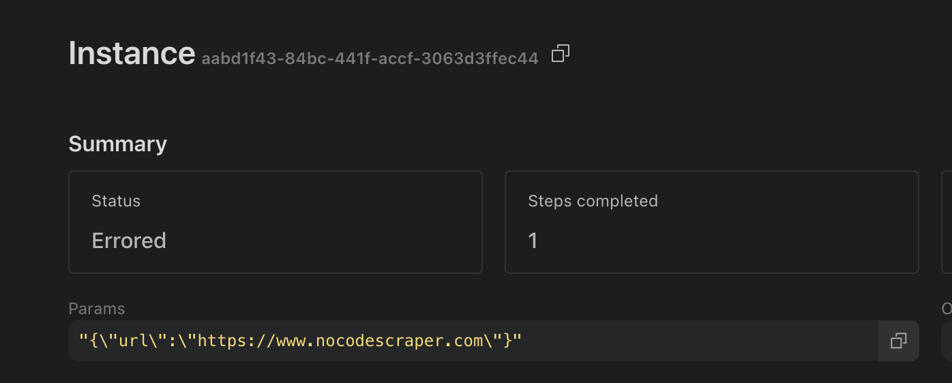The width and height of the screenshot is (952, 383).
Task: Click the partially visible third summary card
Action: coord(947,221)
